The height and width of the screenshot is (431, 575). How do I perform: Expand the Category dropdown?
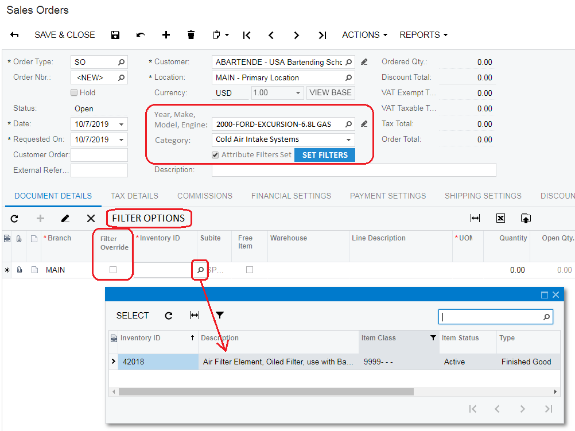pos(348,140)
